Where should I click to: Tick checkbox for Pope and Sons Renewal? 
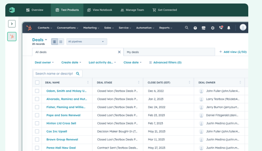[x=37, y=115]
